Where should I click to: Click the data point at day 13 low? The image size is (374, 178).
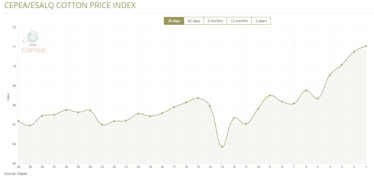click(222, 147)
